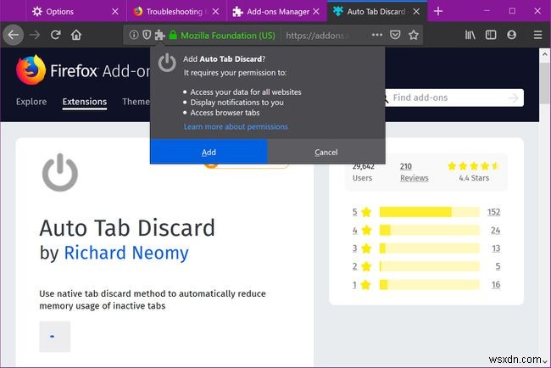This screenshot has height=368, width=551.
Task: Reload the current page
Action: tap(55, 35)
